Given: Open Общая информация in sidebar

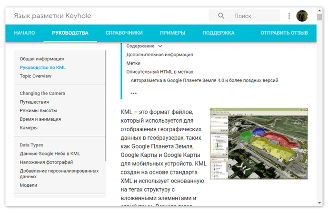Looking at the screenshot, I should (x=42, y=59).
